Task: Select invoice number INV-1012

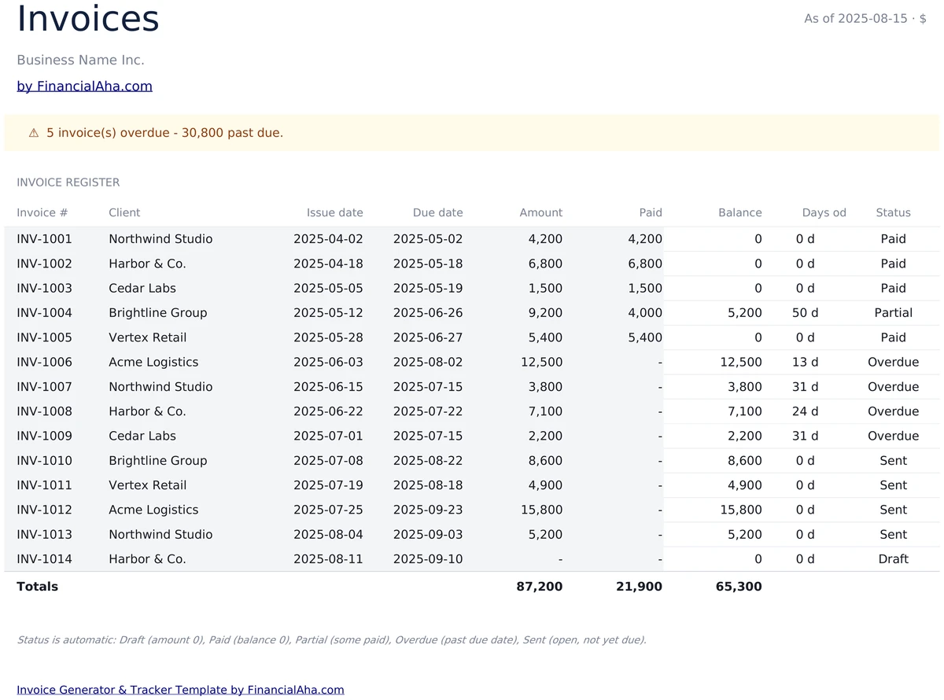Action: [44, 510]
